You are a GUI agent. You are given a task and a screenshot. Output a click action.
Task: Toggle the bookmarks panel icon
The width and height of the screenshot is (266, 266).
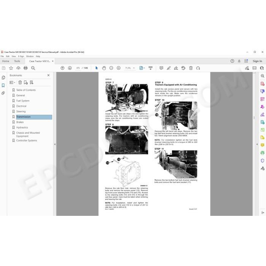click(x=3, y=85)
